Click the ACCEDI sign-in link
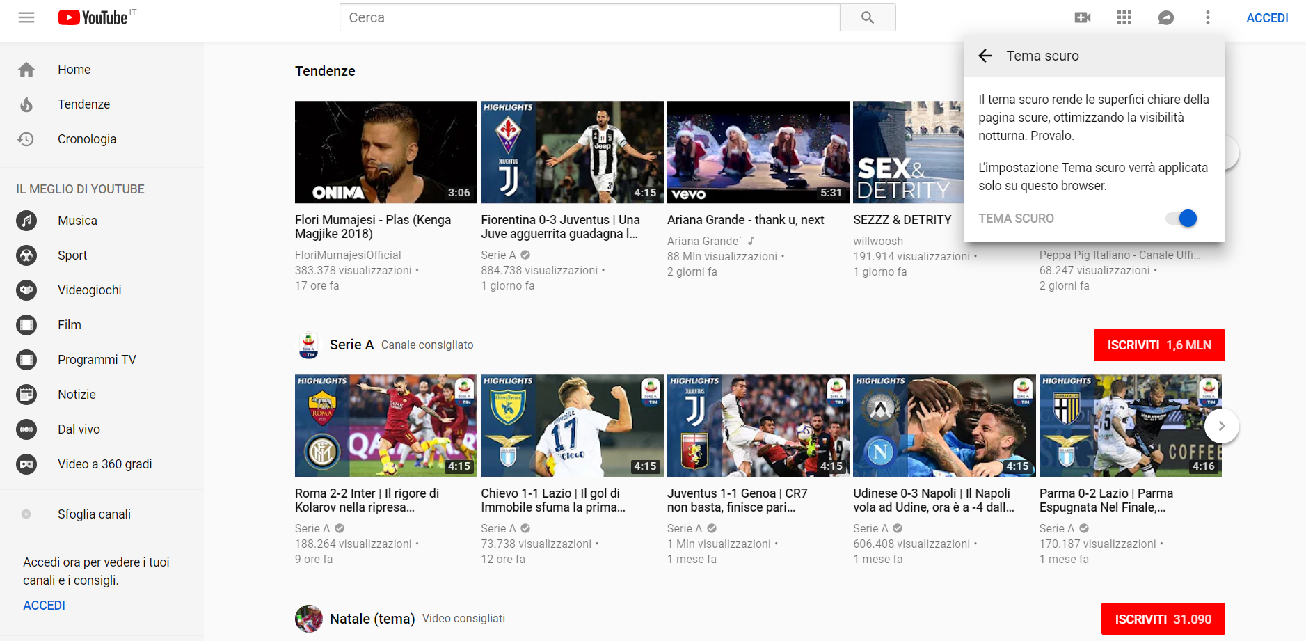Image resolution: width=1306 pixels, height=641 pixels. 1267,17
